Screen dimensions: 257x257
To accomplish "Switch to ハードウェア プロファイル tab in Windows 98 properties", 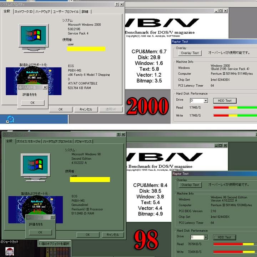I will click(x=57, y=141).
